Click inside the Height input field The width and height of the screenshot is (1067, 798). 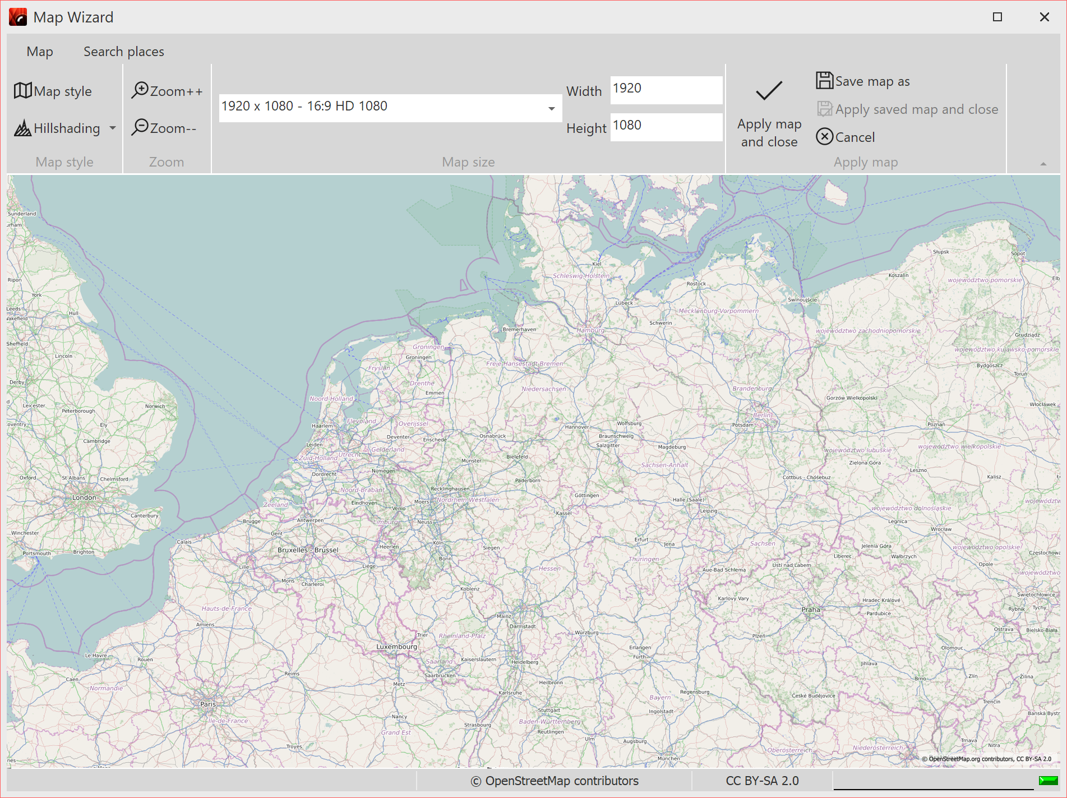pyautogui.click(x=666, y=126)
